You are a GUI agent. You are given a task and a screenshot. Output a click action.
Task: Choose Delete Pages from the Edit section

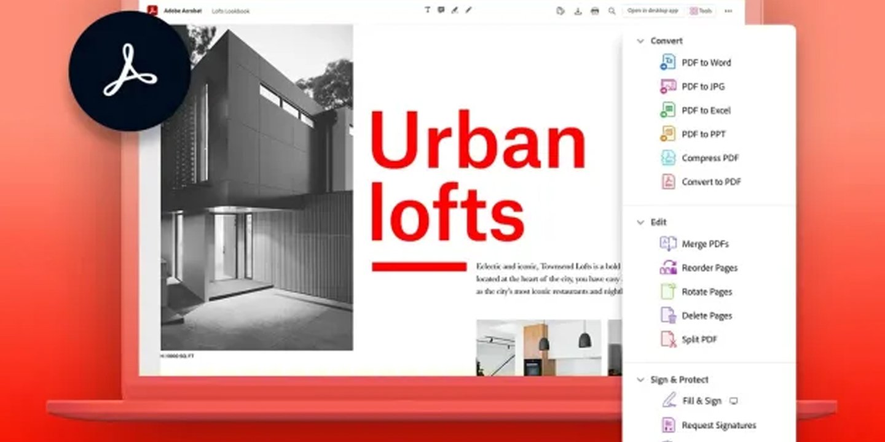point(697,316)
